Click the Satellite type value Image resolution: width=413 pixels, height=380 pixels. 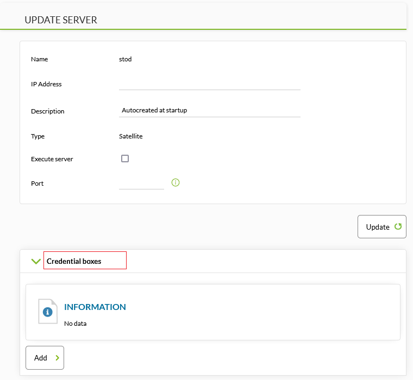tap(131, 136)
